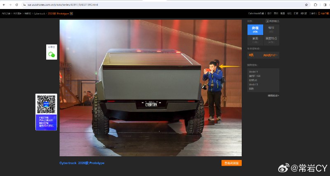
Task: Open the 报价 item in the top nav
Action: pyautogui.click(x=269, y=14)
